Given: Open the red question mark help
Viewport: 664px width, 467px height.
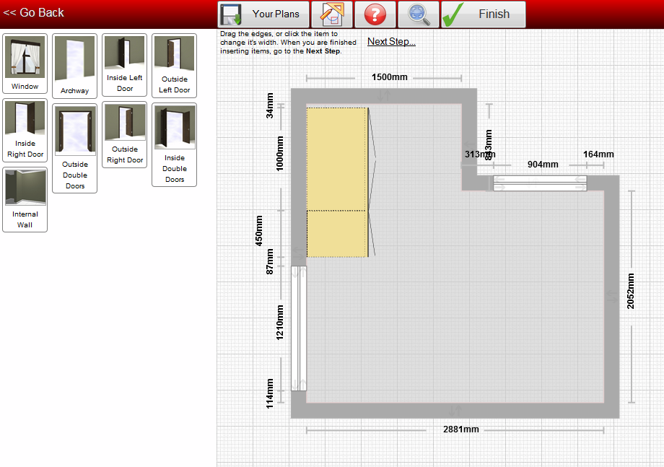Looking at the screenshot, I should [x=375, y=14].
